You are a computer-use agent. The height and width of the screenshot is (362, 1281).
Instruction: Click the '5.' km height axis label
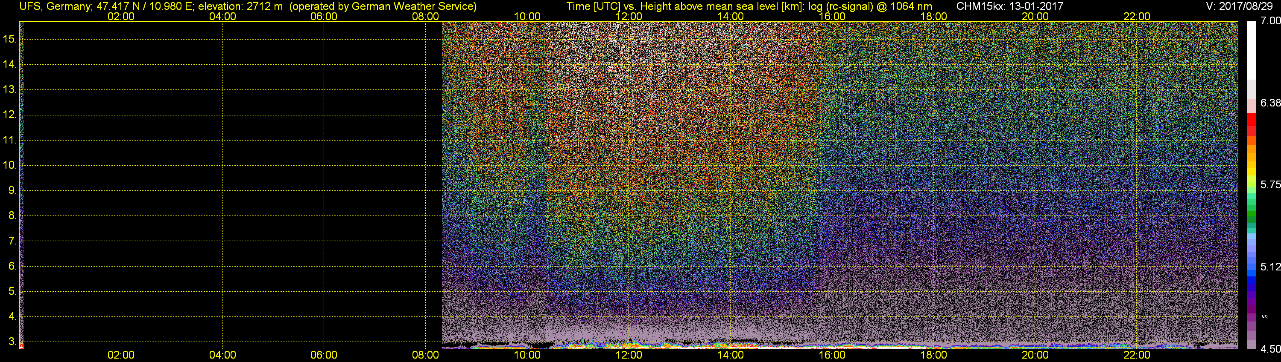(x=12, y=291)
